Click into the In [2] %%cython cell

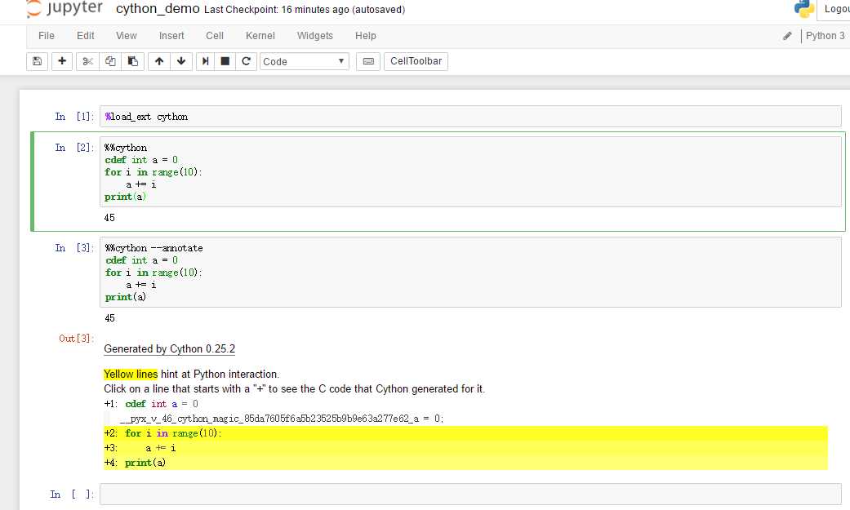point(470,172)
